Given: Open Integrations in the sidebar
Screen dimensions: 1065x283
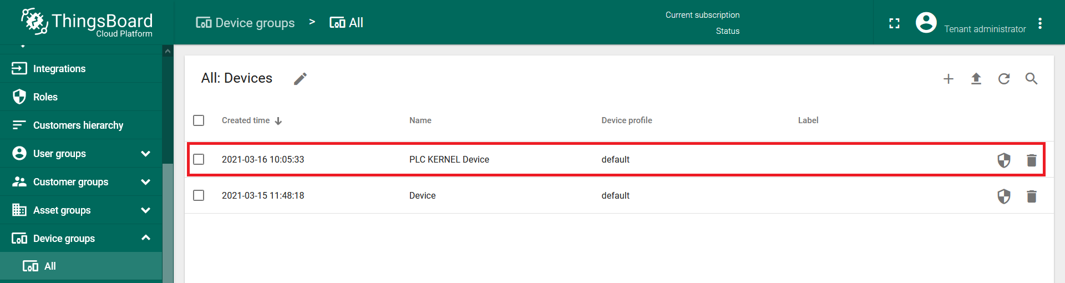Looking at the screenshot, I should click(x=59, y=69).
